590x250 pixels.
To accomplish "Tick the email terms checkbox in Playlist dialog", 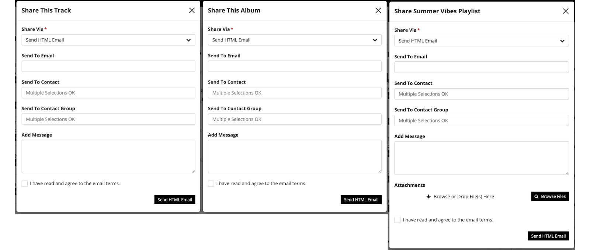I will (397, 220).
